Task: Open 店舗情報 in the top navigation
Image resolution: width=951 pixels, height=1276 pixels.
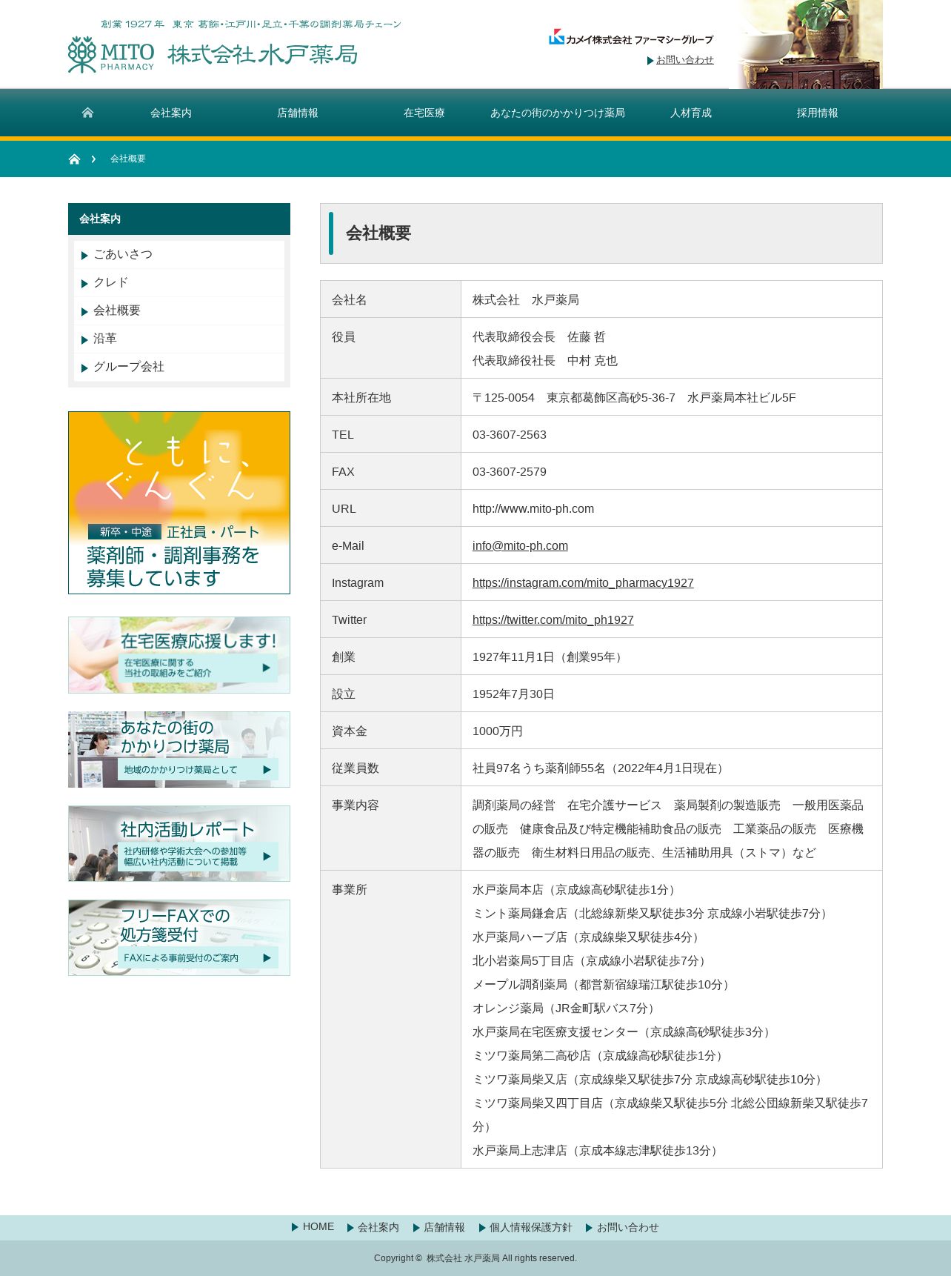Action: tap(298, 113)
